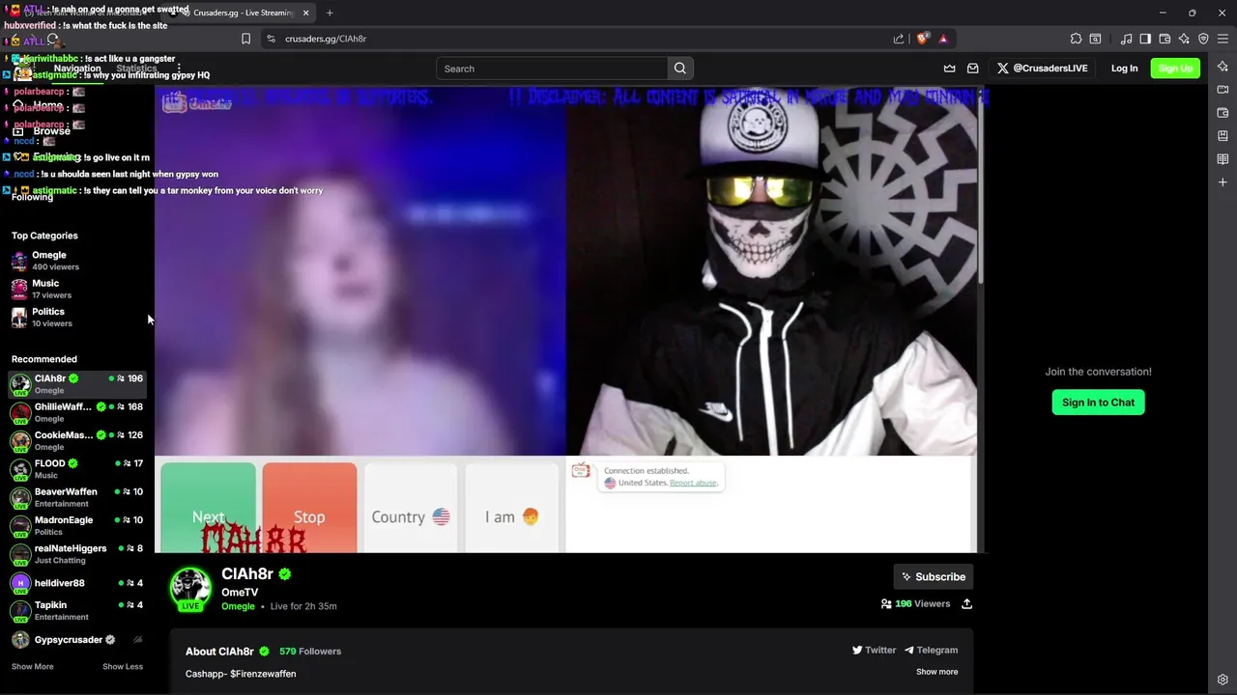
Task: Open the browser hamburger menu
Action: tap(1223, 39)
